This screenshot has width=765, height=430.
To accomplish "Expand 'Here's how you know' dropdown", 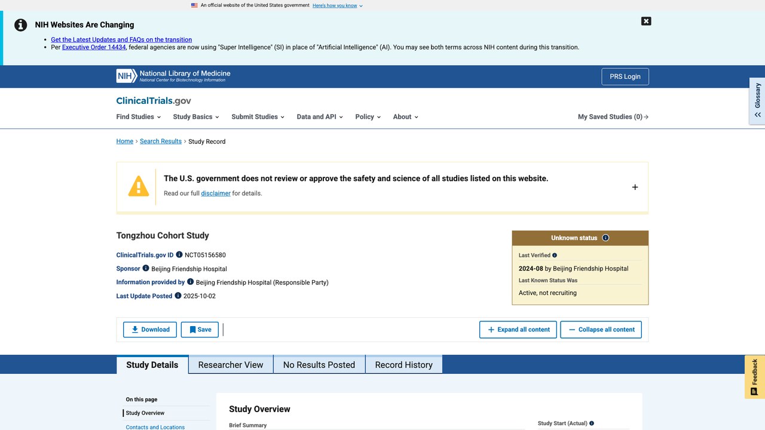I will click(338, 5).
